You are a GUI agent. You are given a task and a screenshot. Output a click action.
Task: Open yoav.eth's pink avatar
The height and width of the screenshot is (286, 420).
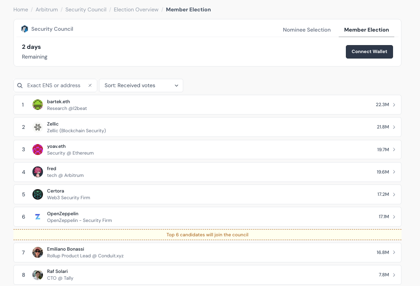tap(38, 150)
